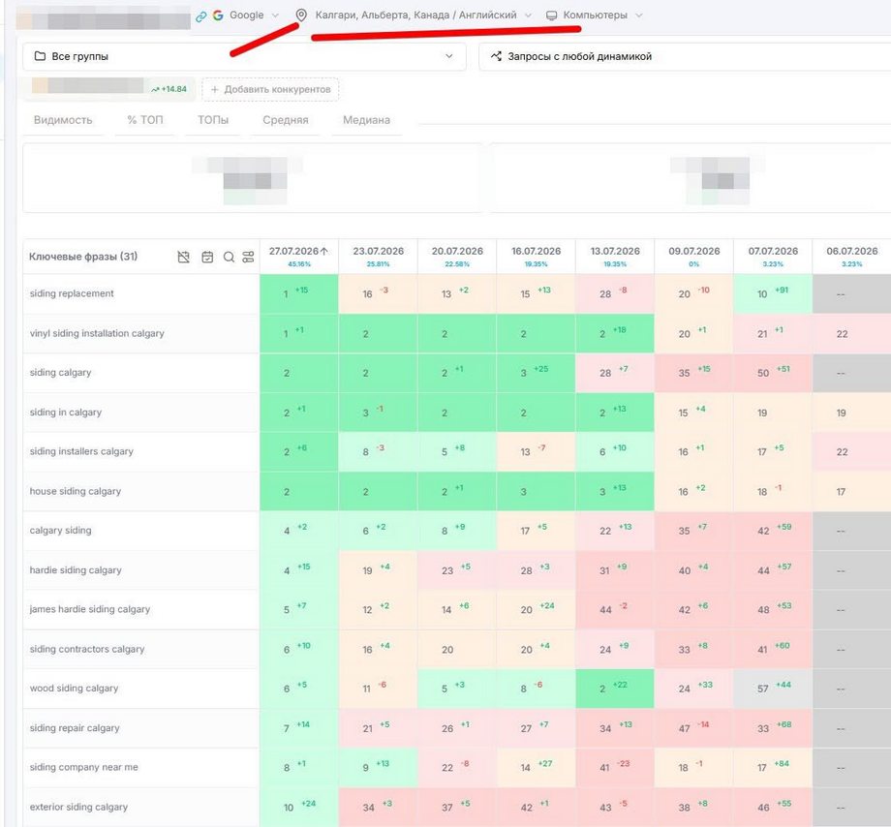Screen dimensions: 891x827
Task: Click siding replacement cell for 07.07.2026
Action: click(773, 293)
